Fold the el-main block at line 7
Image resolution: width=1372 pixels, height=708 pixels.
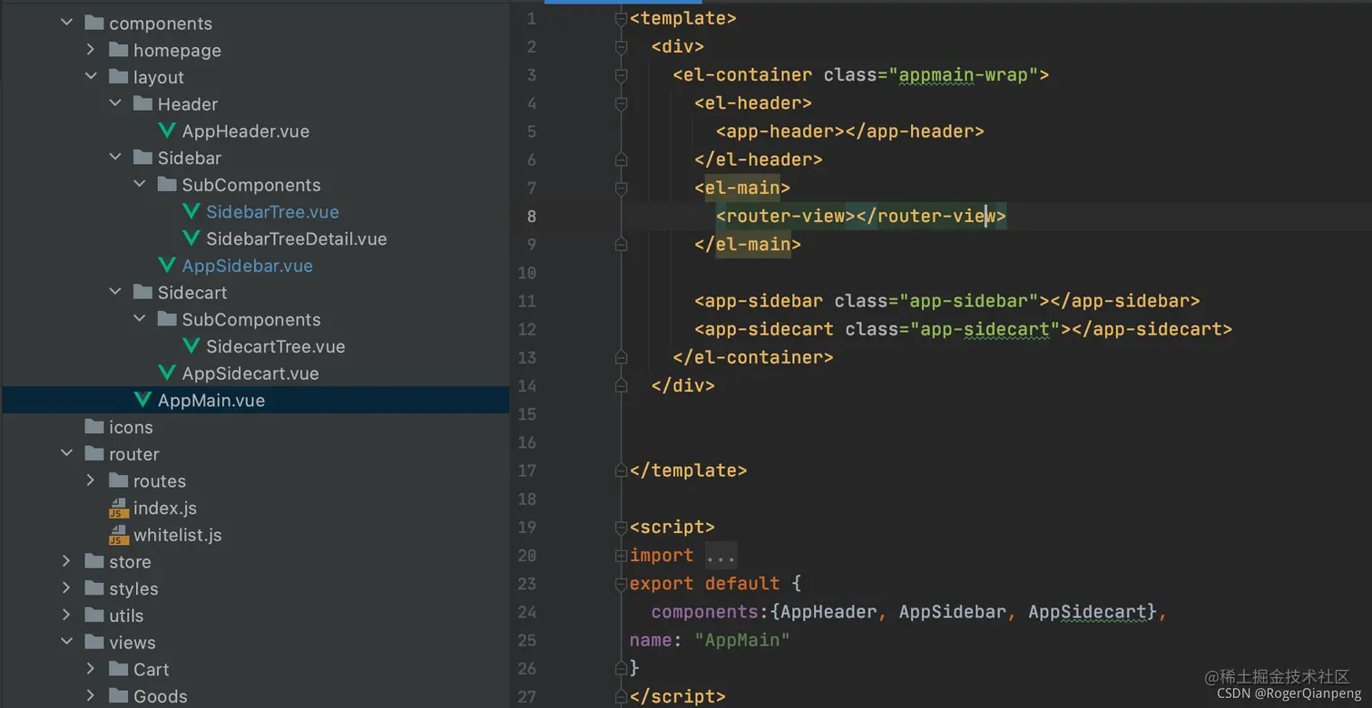(x=621, y=189)
